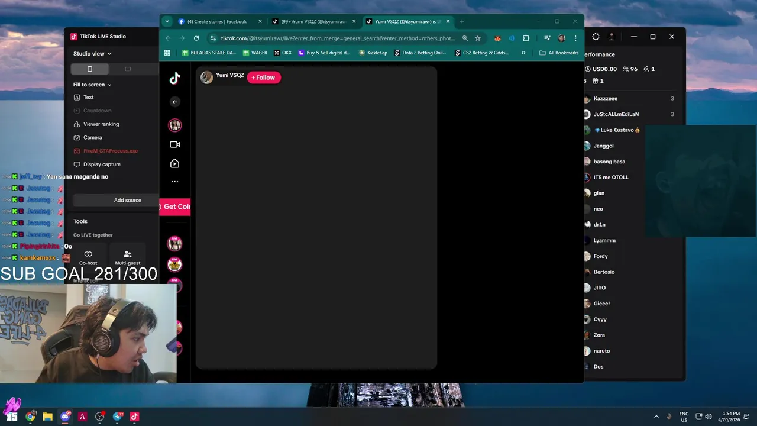
Task: Select viewer Kazzzeee in the list
Action: click(x=605, y=98)
